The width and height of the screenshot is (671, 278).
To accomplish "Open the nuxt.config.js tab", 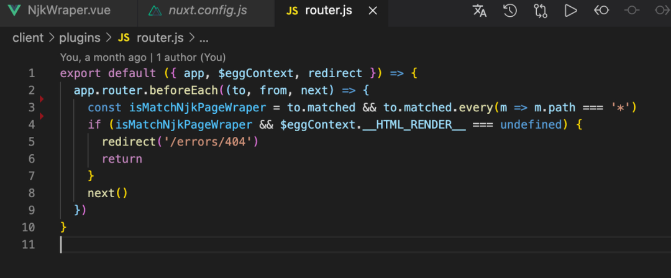I will pyautogui.click(x=208, y=11).
